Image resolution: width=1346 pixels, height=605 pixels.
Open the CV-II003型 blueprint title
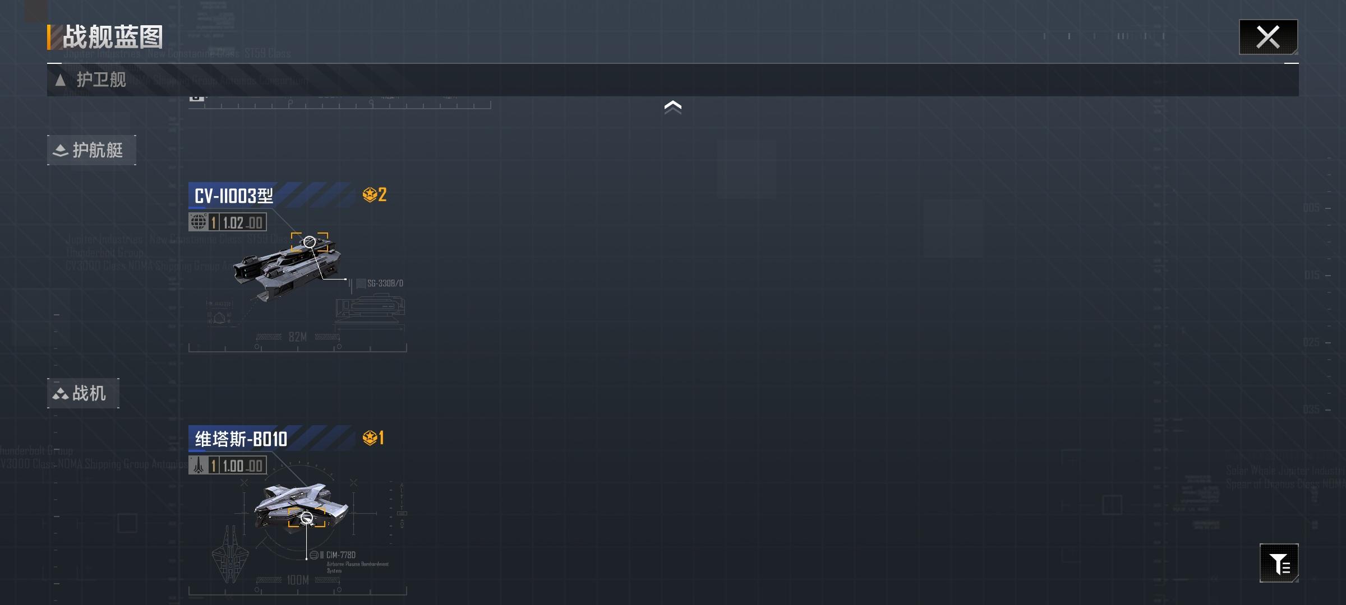[x=233, y=196]
